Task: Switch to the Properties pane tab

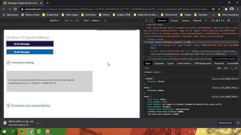Action: tap(219, 63)
